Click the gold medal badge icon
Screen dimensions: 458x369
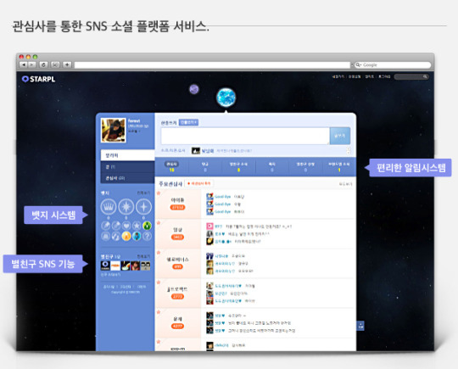pos(126,236)
